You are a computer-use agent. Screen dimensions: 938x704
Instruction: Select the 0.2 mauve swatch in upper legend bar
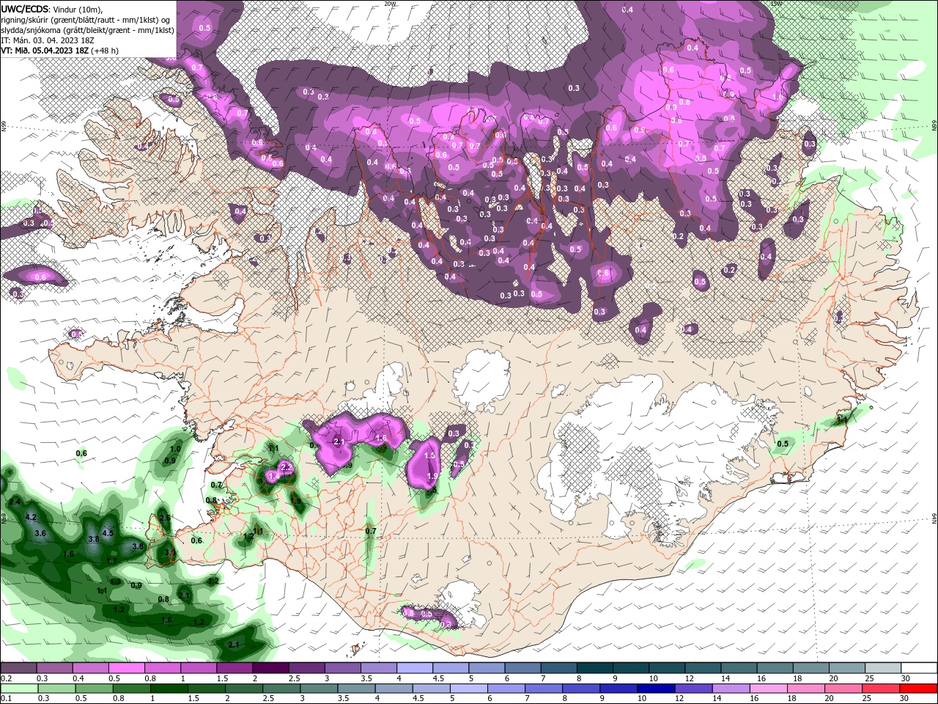pyautogui.click(x=18, y=668)
